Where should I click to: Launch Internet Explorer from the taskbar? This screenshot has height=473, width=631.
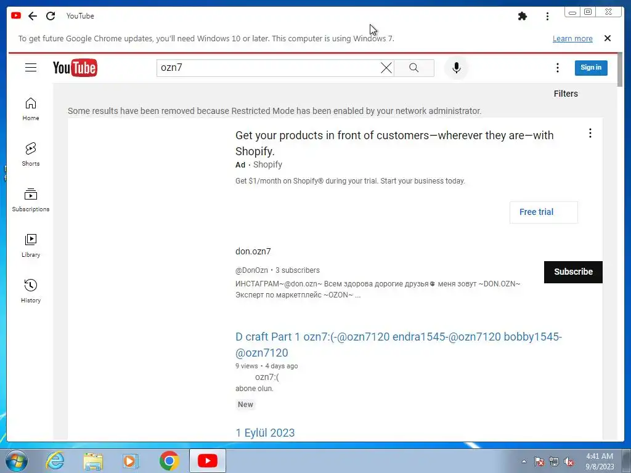(55, 461)
